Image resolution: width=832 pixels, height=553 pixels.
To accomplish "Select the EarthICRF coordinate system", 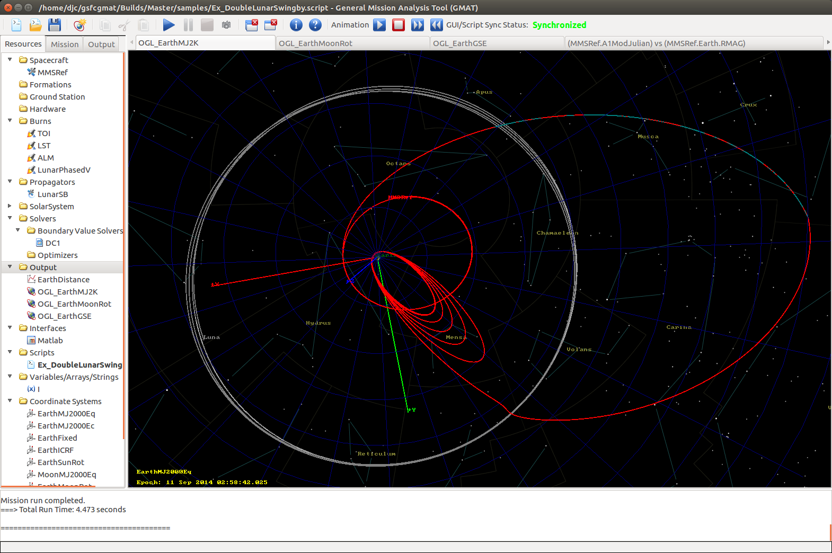I will [50, 450].
